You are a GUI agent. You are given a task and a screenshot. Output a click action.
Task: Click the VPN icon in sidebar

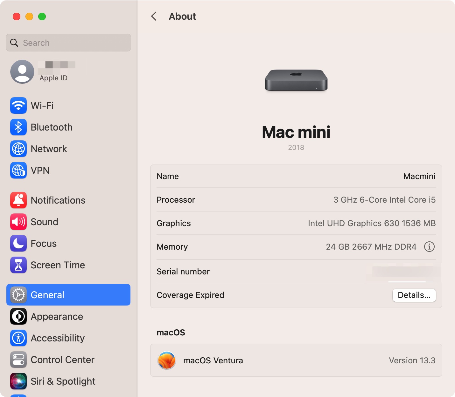[x=18, y=170]
